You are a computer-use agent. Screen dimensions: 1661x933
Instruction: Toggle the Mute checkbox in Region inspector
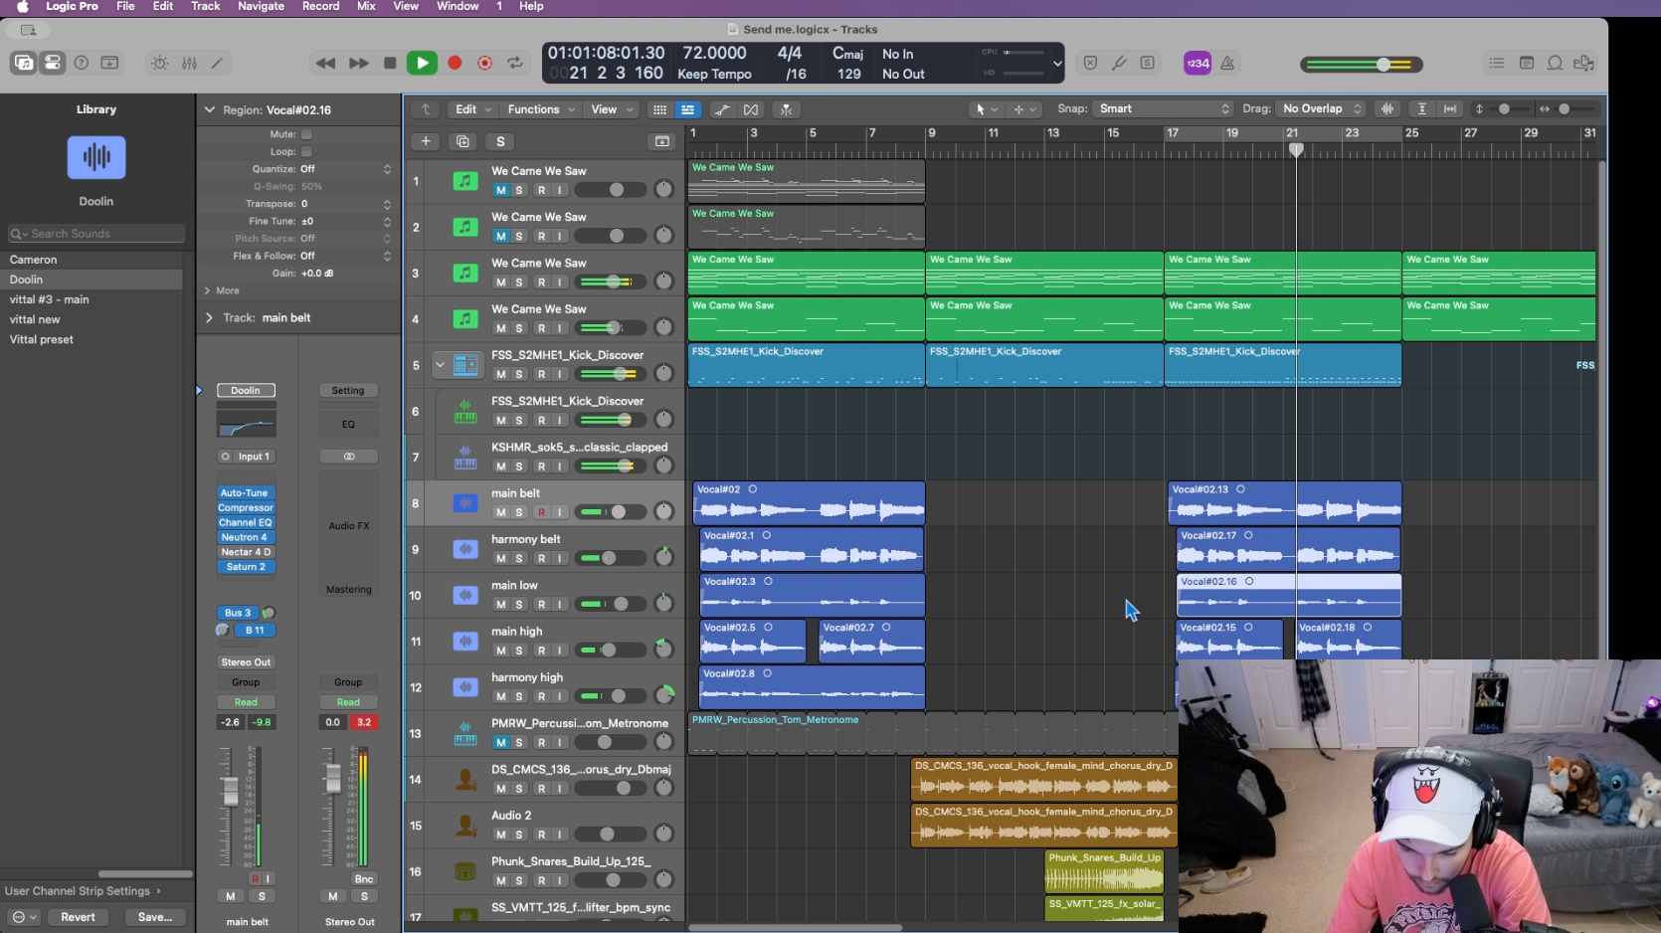[x=307, y=134]
